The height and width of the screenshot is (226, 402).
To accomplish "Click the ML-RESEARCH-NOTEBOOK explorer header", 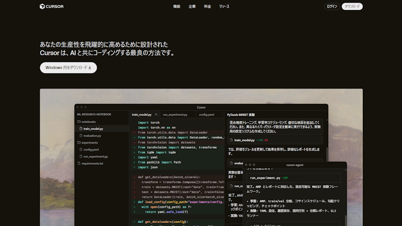I will (x=94, y=115).
